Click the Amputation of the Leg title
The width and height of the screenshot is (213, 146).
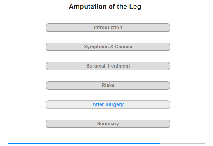[105, 7]
